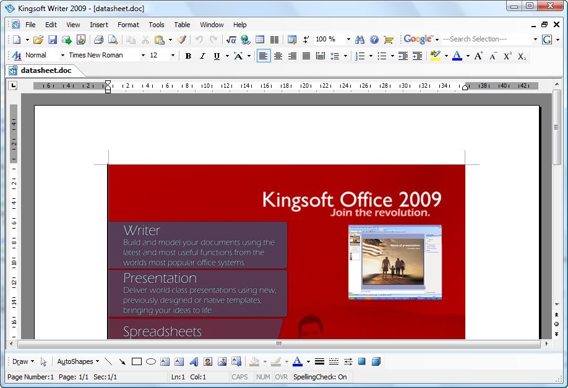Open Shadow style options icon
Image resolution: width=568 pixels, height=388 pixels.
click(x=362, y=361)
